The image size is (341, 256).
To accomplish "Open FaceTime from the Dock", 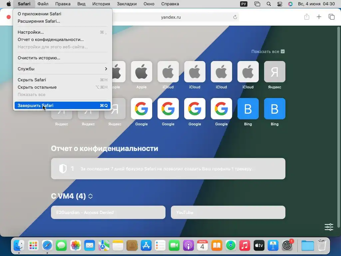I will pos(174,246).
